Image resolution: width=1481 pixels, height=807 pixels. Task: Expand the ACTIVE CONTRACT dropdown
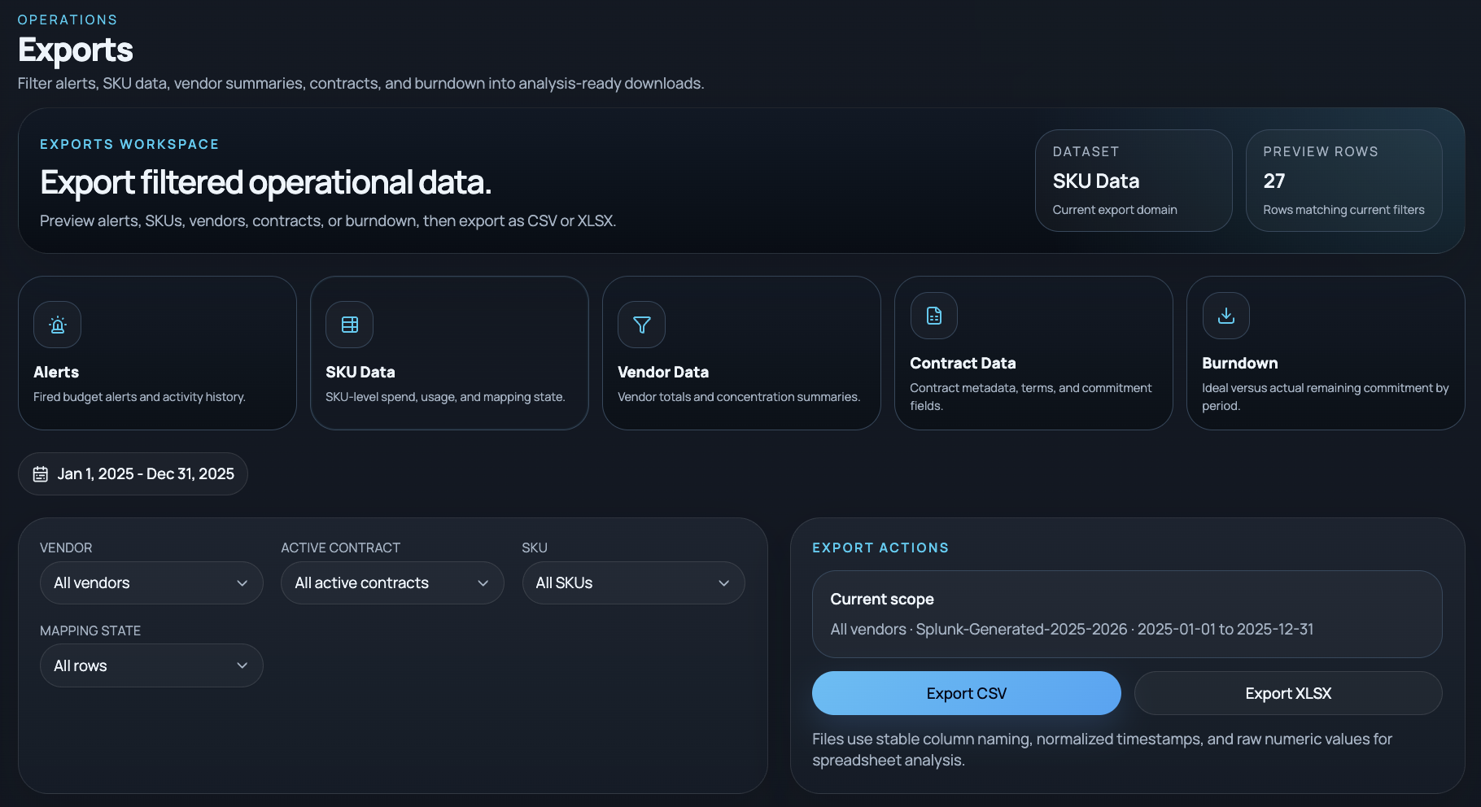[392, 582]
